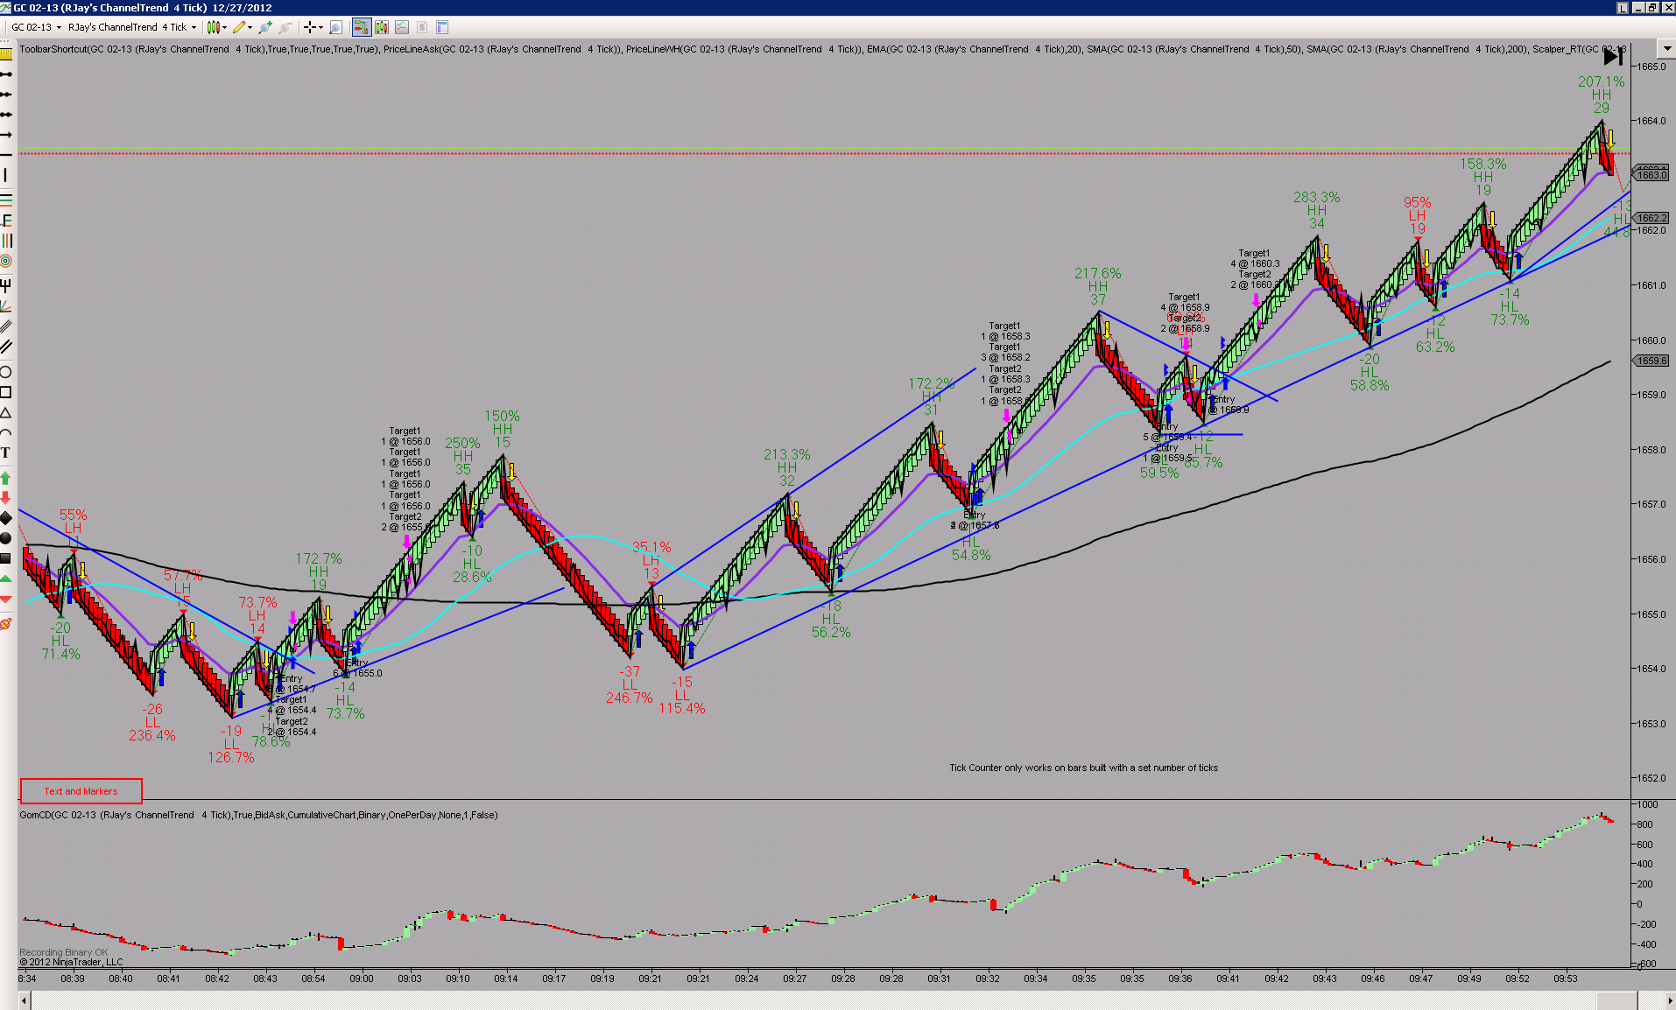
Task: Click the 246.7% LL swing label
Action: (629, 684)
